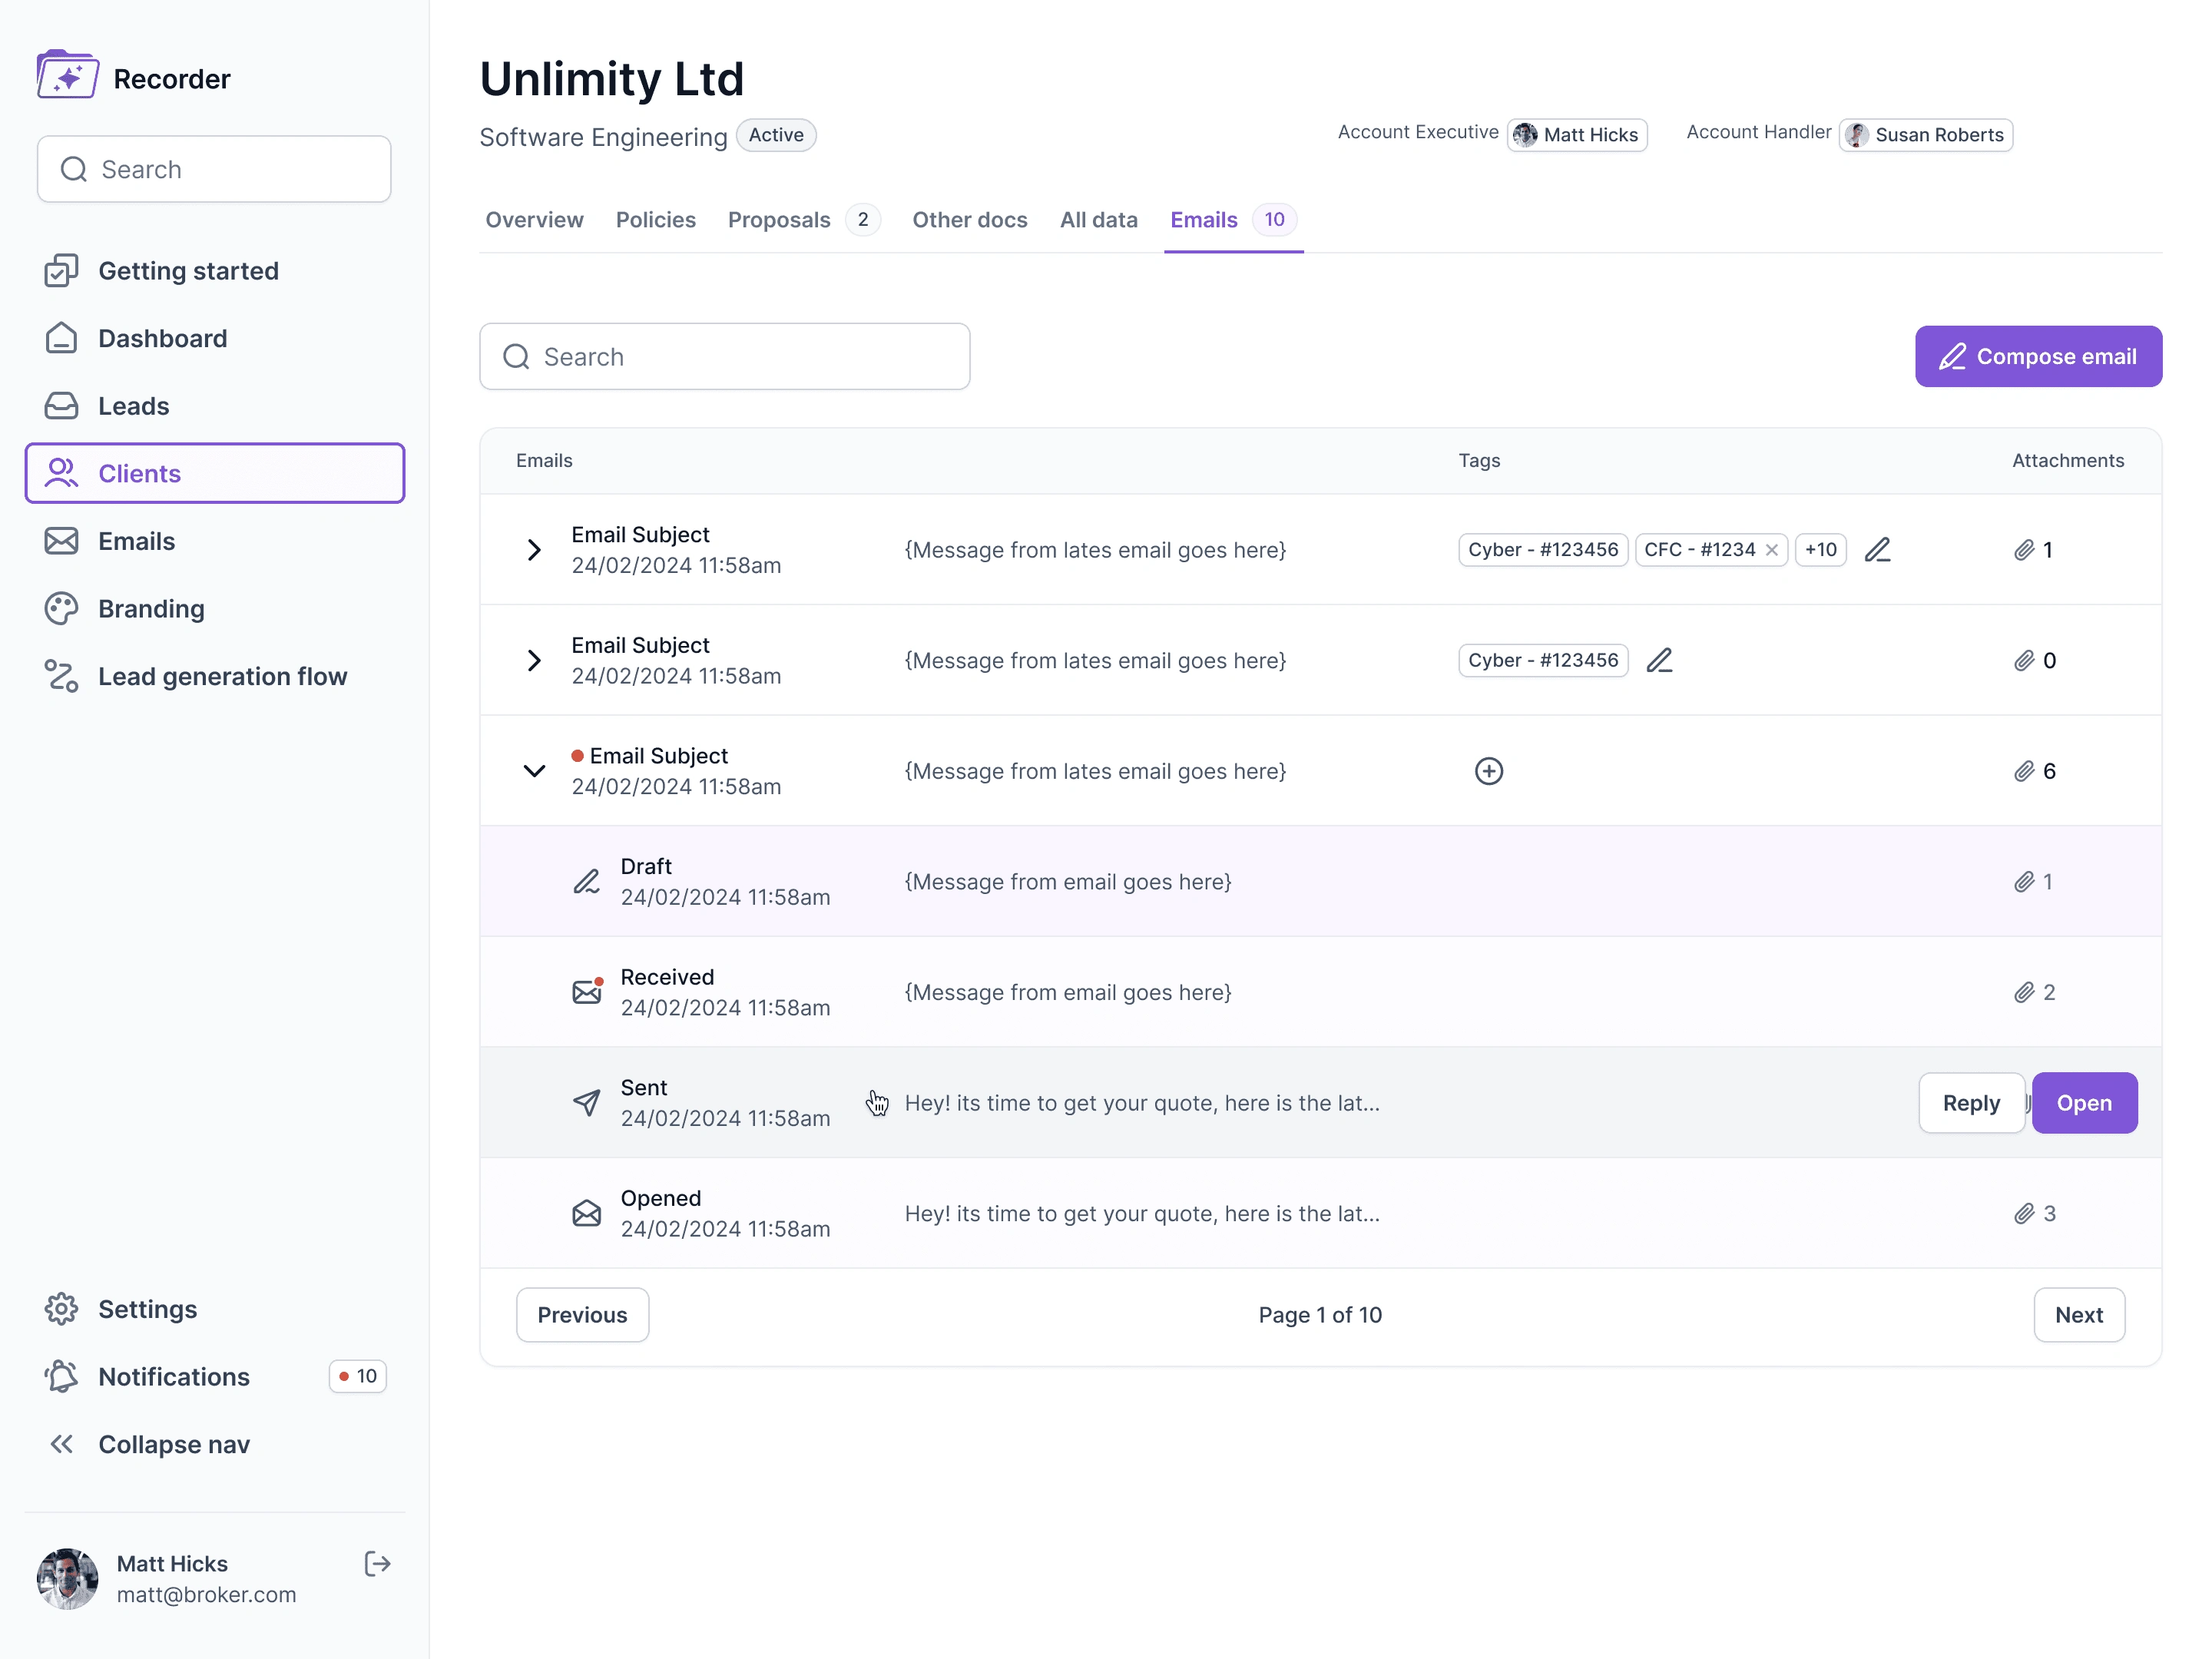Click the edit tags pencil in first email row
This screenshot has height=1659, width=2212.
tap(1877, 550)
